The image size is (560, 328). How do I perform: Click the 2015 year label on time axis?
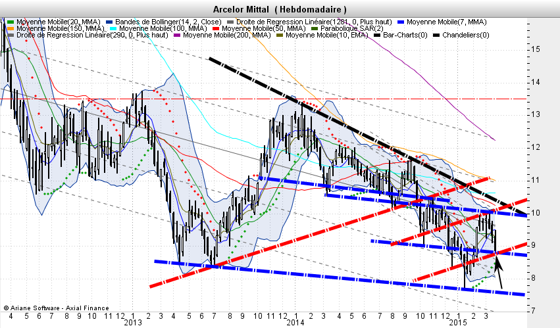tap(458, 323)
